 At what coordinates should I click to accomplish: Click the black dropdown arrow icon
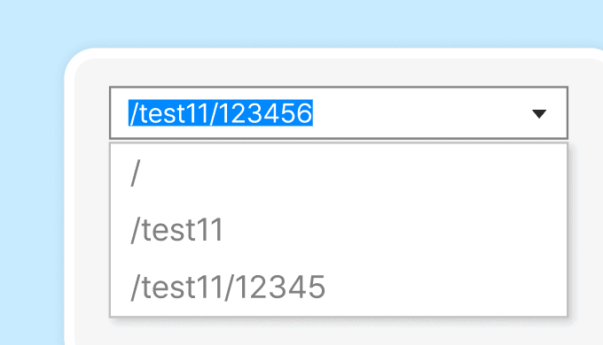[539, 114]
